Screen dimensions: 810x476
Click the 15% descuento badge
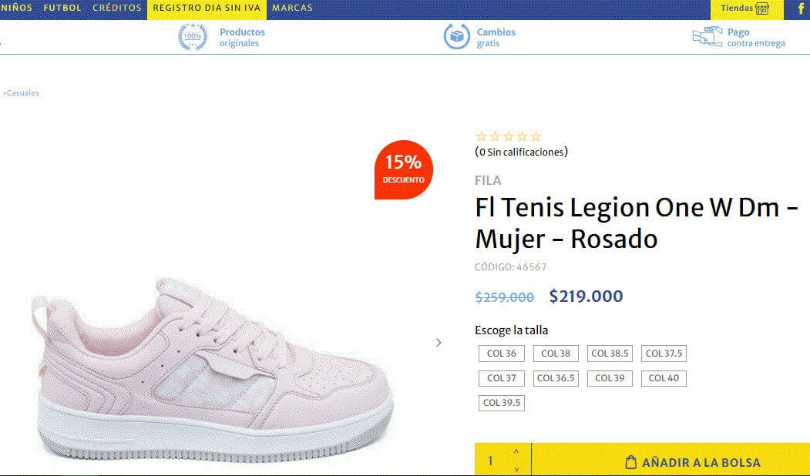pos(403,170)
